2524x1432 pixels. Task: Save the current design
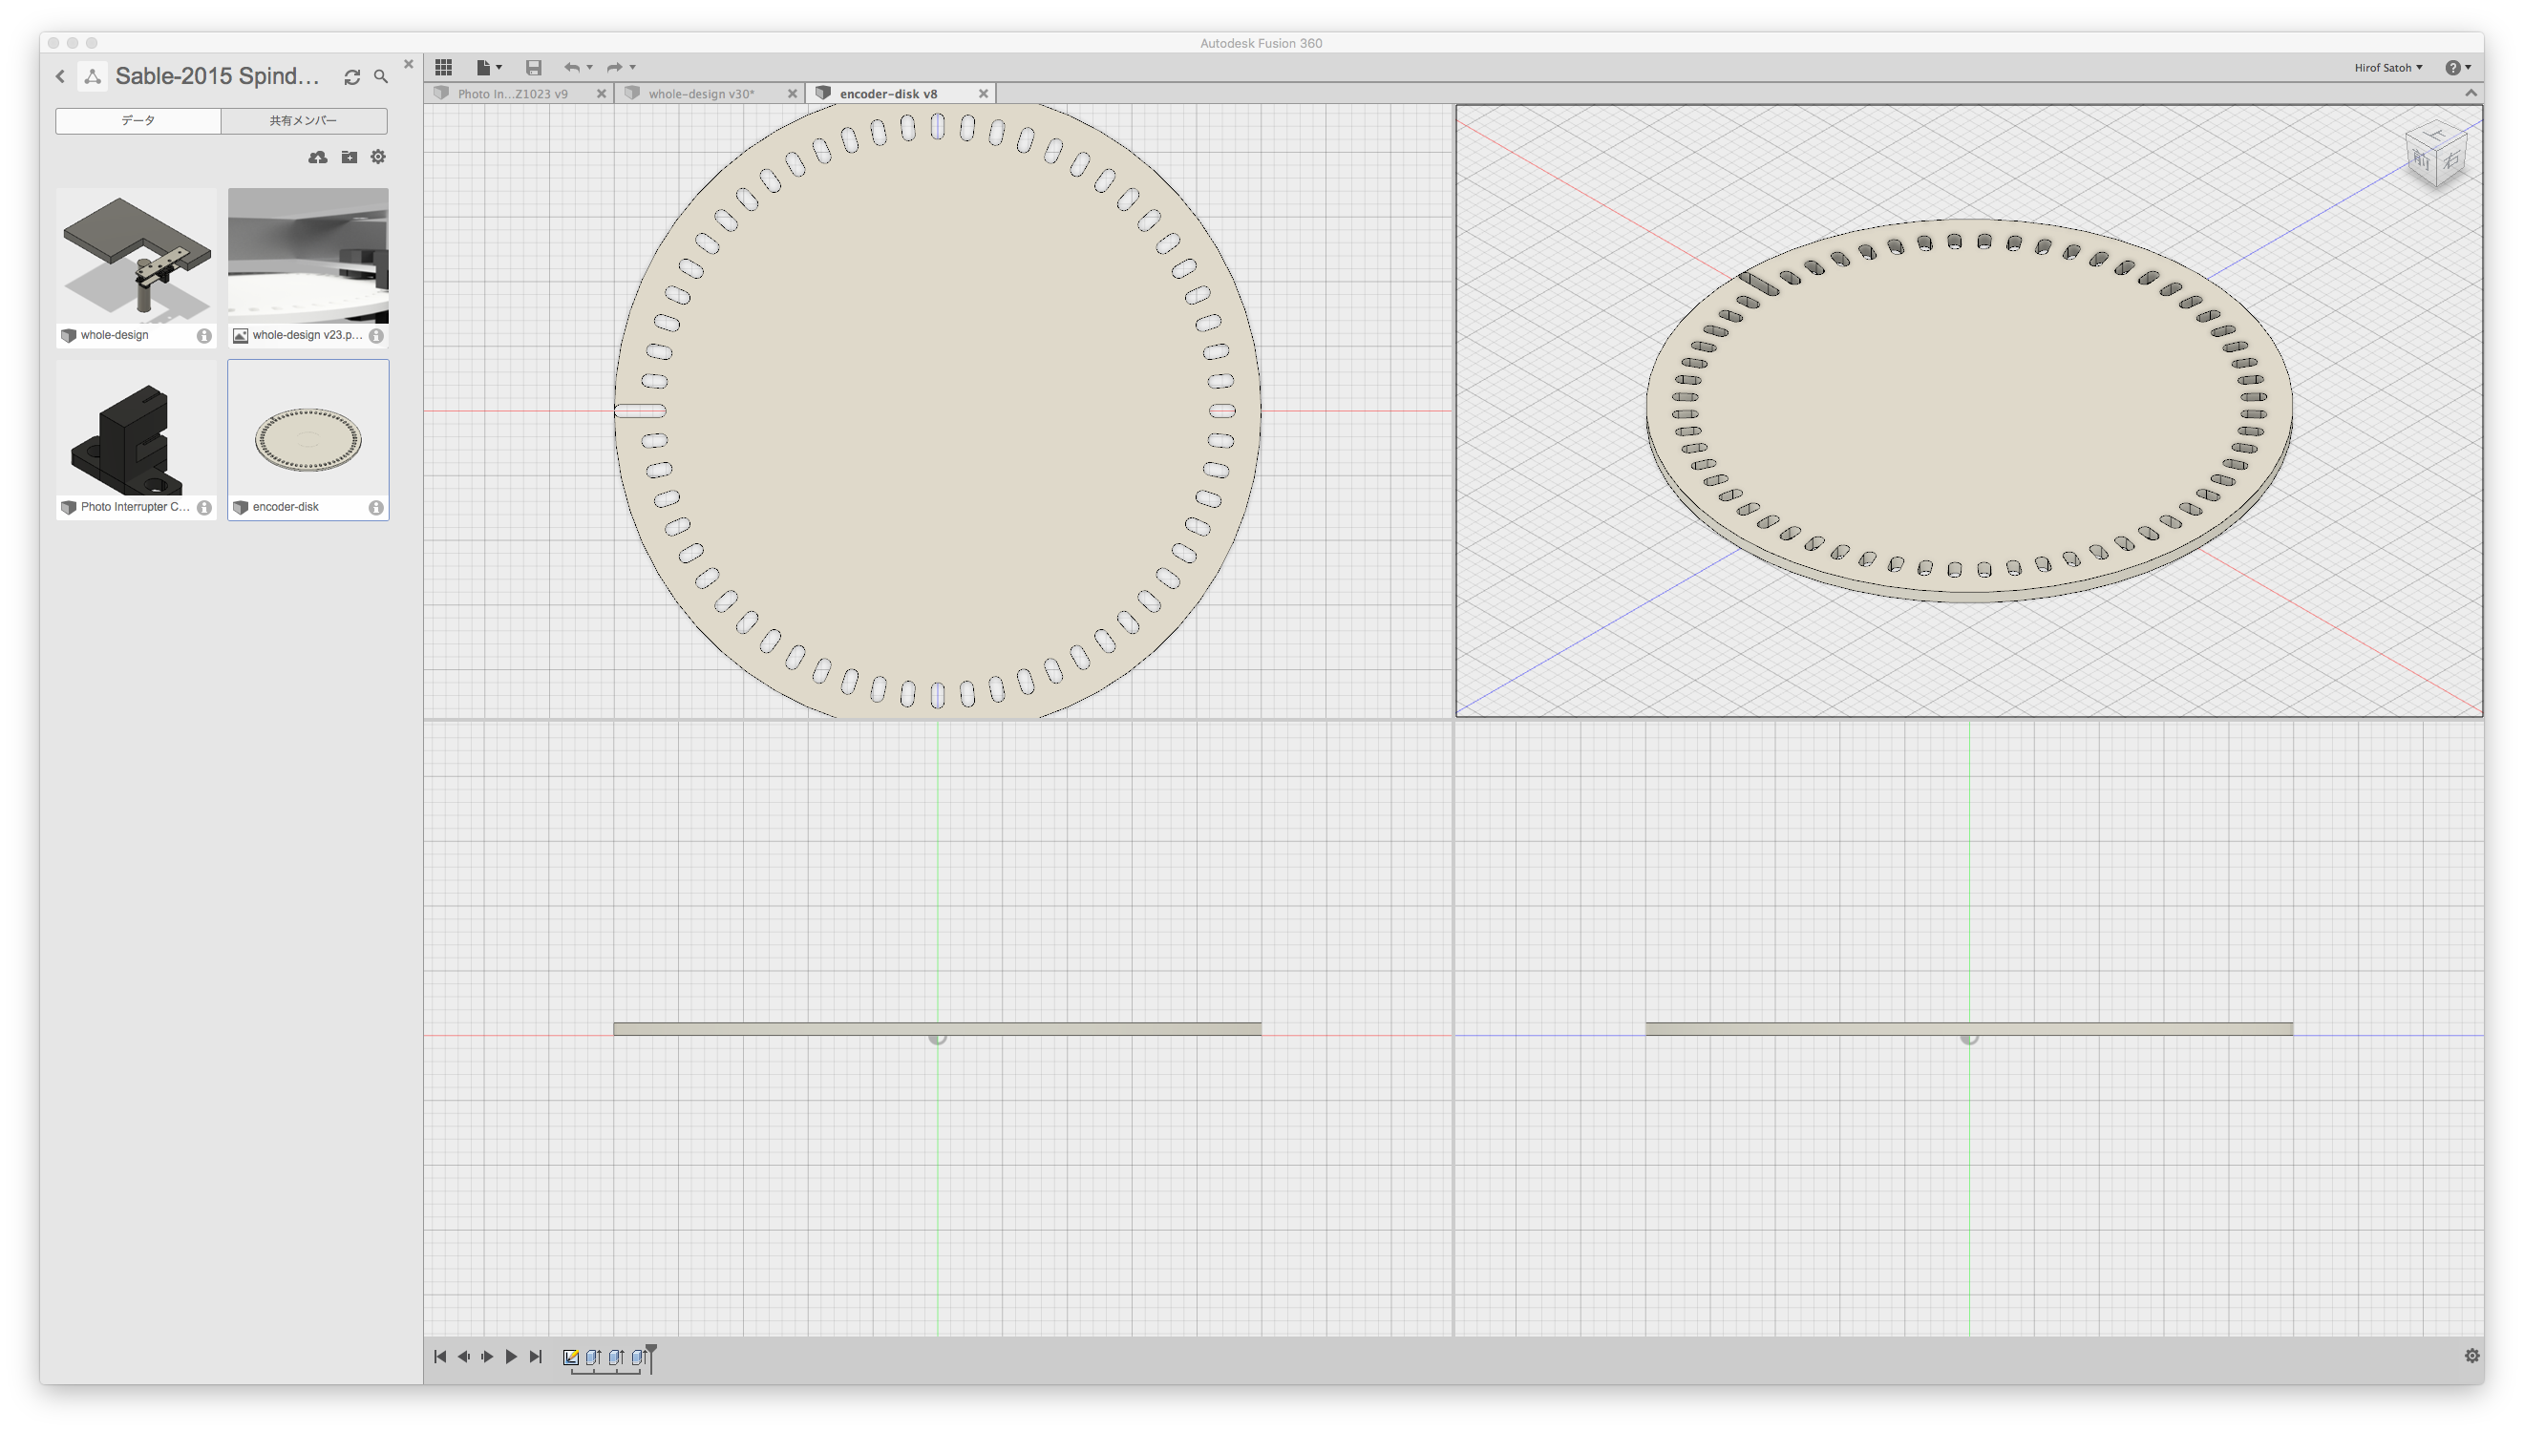[x=534, y=67]
